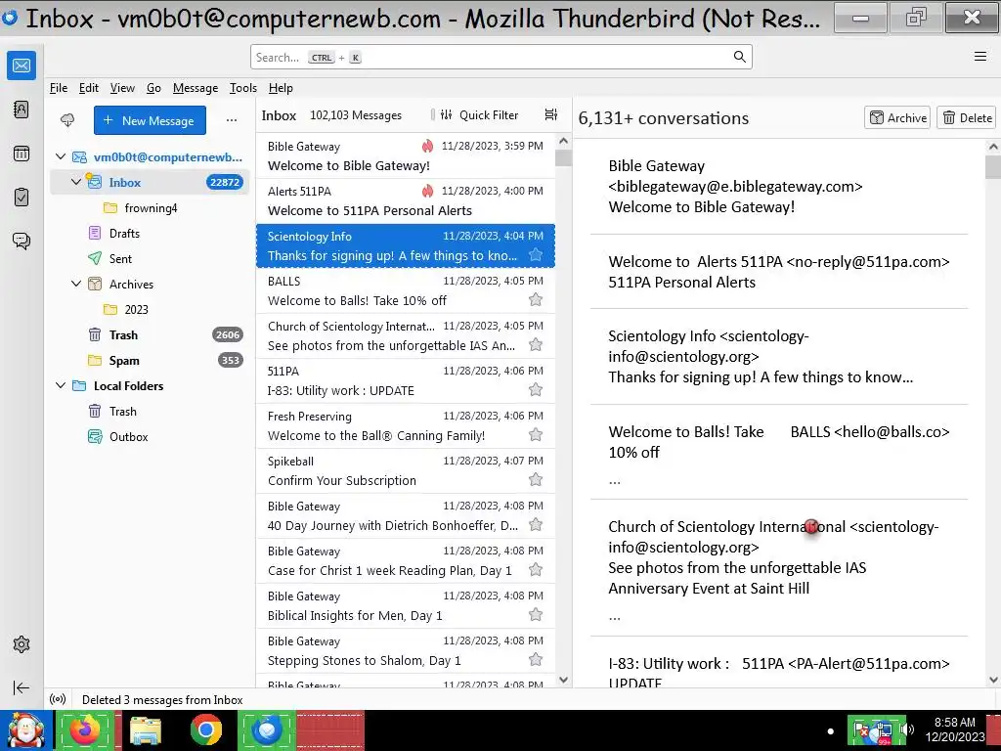Open the Tasks space
The image size is (1001, 751).
[x=22, y=198]
